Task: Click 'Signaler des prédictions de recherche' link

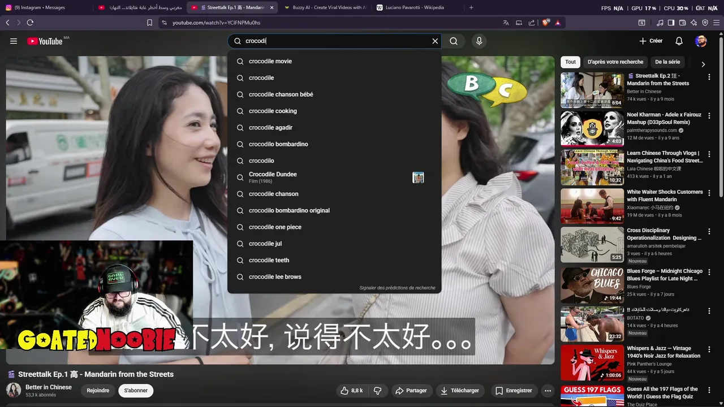Action: click(x=397, y=288)
